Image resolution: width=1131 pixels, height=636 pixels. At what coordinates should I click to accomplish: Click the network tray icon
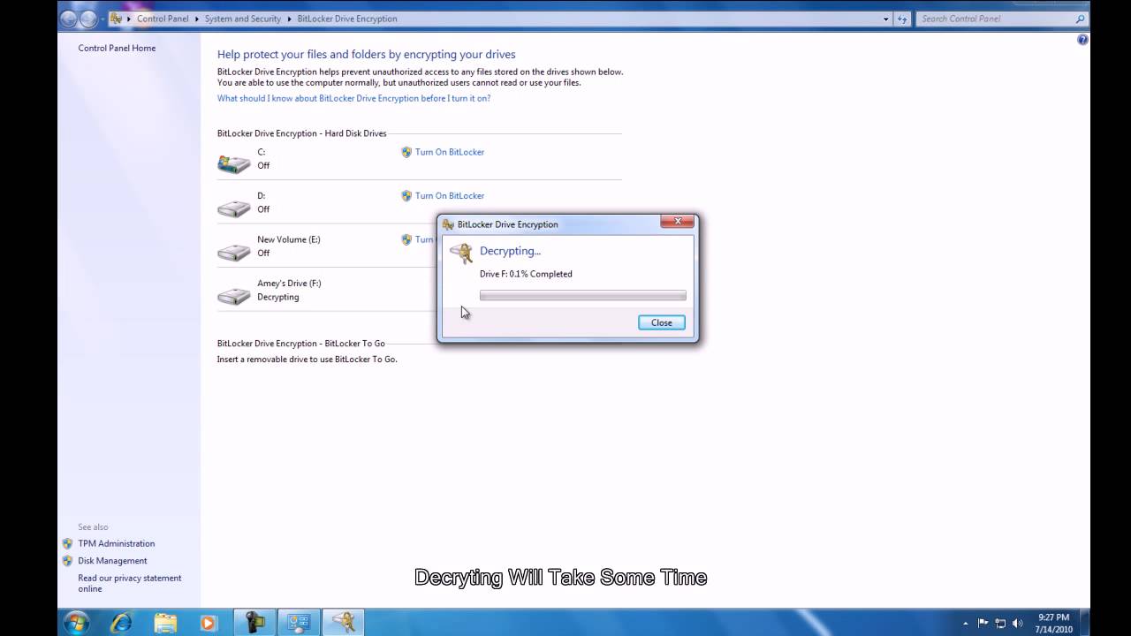pyautogui.click(x=1000, y=623)
